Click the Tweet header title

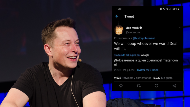pos(129,16)
